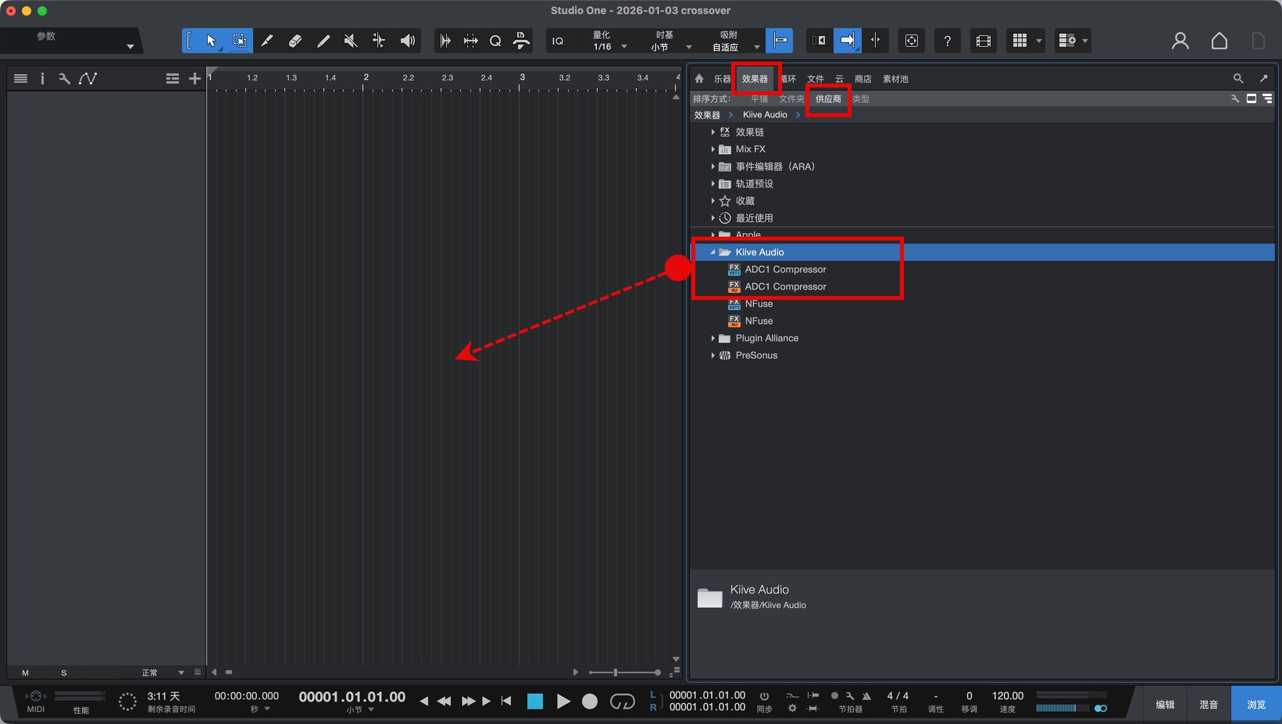This screenshot has height=724, width=1282.
Task: Toggle the snap-to-grid button
Action: pos(779,41)
